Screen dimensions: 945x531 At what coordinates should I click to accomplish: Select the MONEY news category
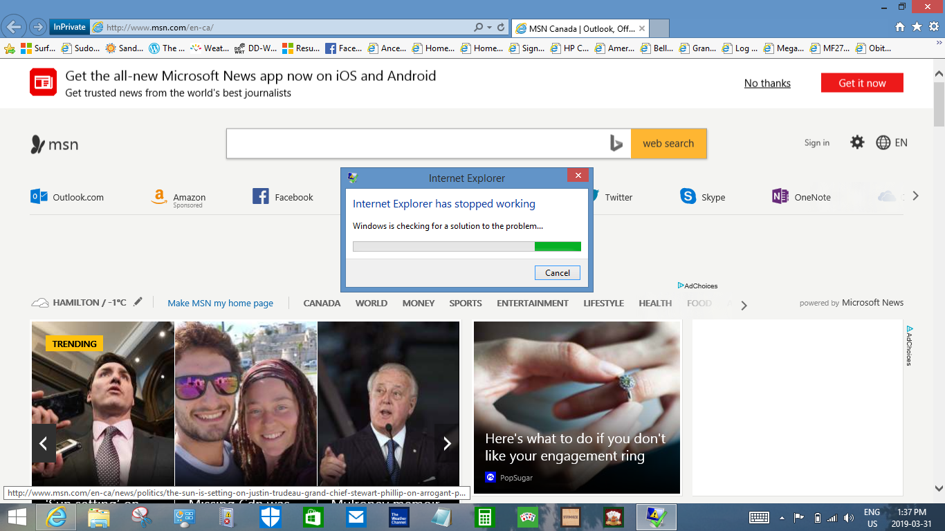coord(419,303)
